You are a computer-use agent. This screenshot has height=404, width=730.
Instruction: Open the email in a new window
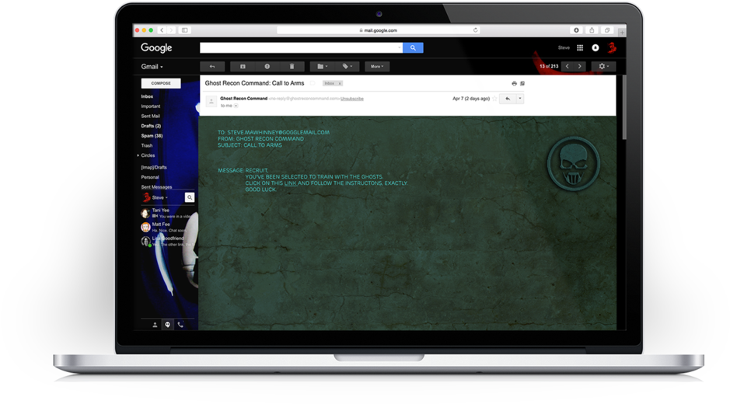coord(522,84)
